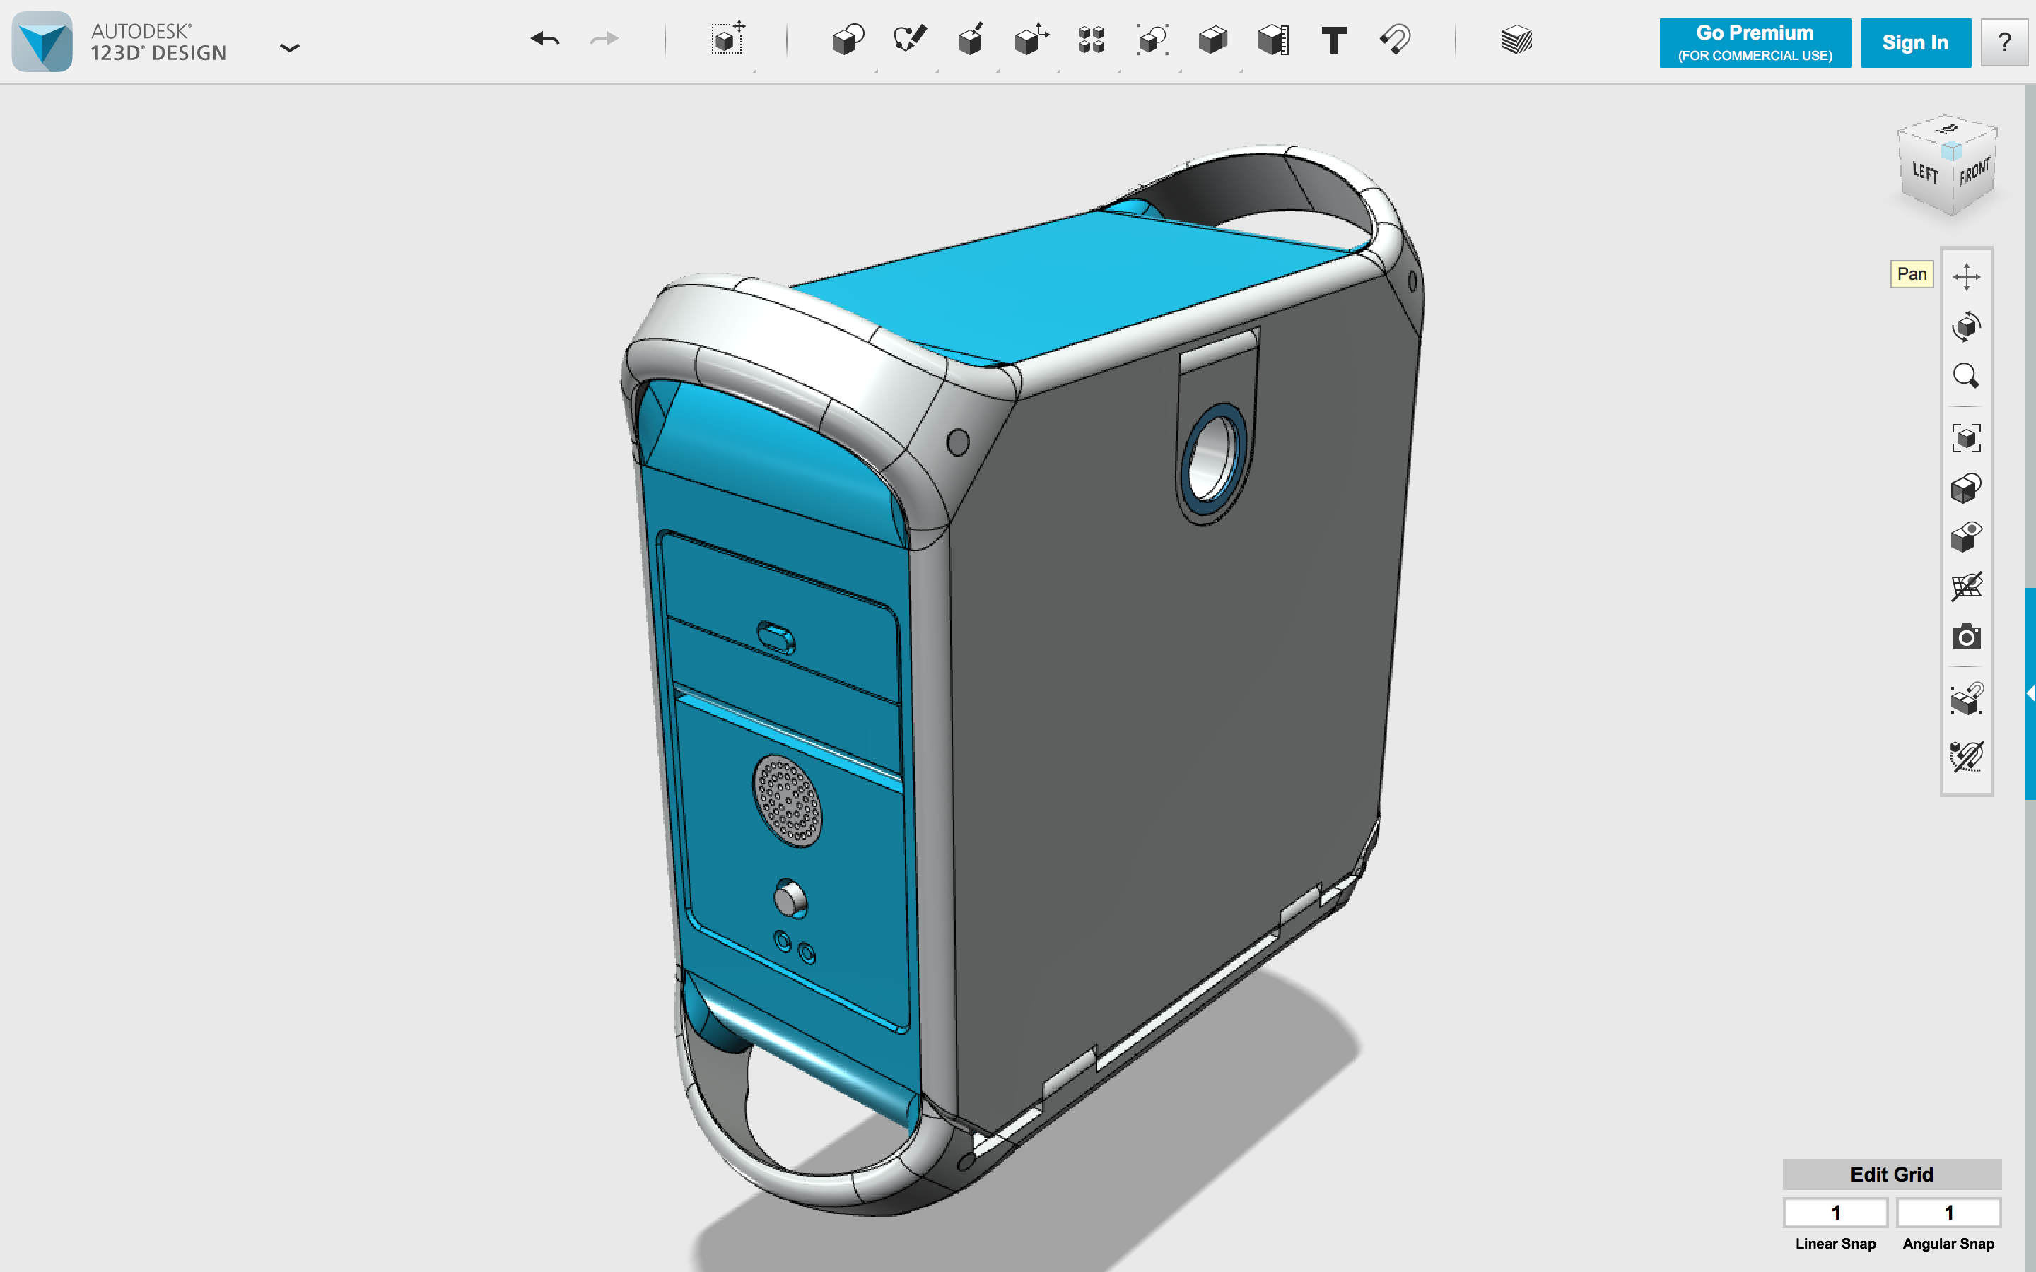2036x1272 pixels.
Task: Open the Pattern tool
Action: (1092, 40)
